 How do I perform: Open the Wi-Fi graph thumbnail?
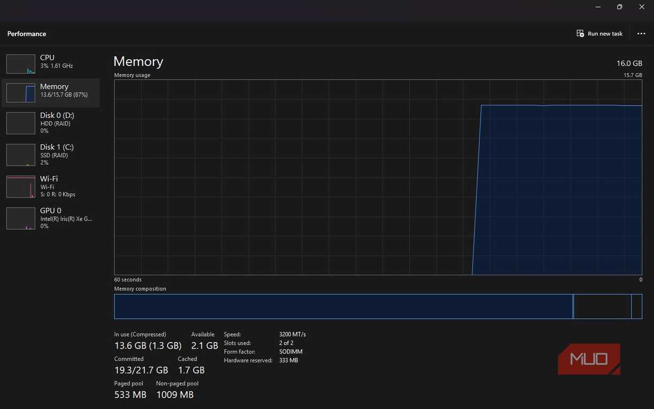tap(20, 186)
